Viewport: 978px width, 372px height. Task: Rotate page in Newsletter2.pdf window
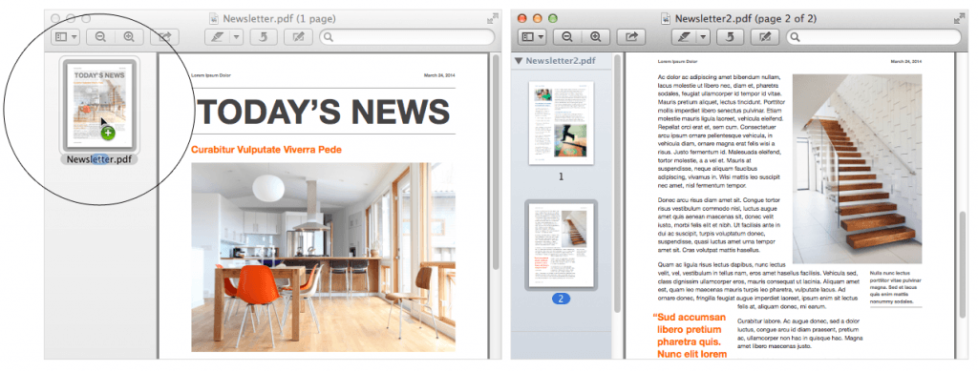tap(731, 37)
